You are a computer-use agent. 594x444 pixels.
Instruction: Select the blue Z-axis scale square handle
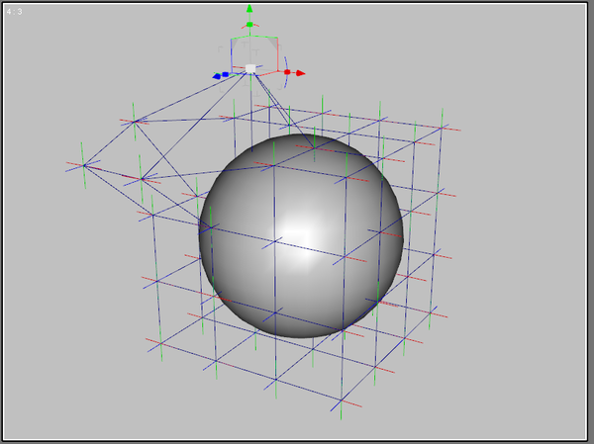pos(226,74)
